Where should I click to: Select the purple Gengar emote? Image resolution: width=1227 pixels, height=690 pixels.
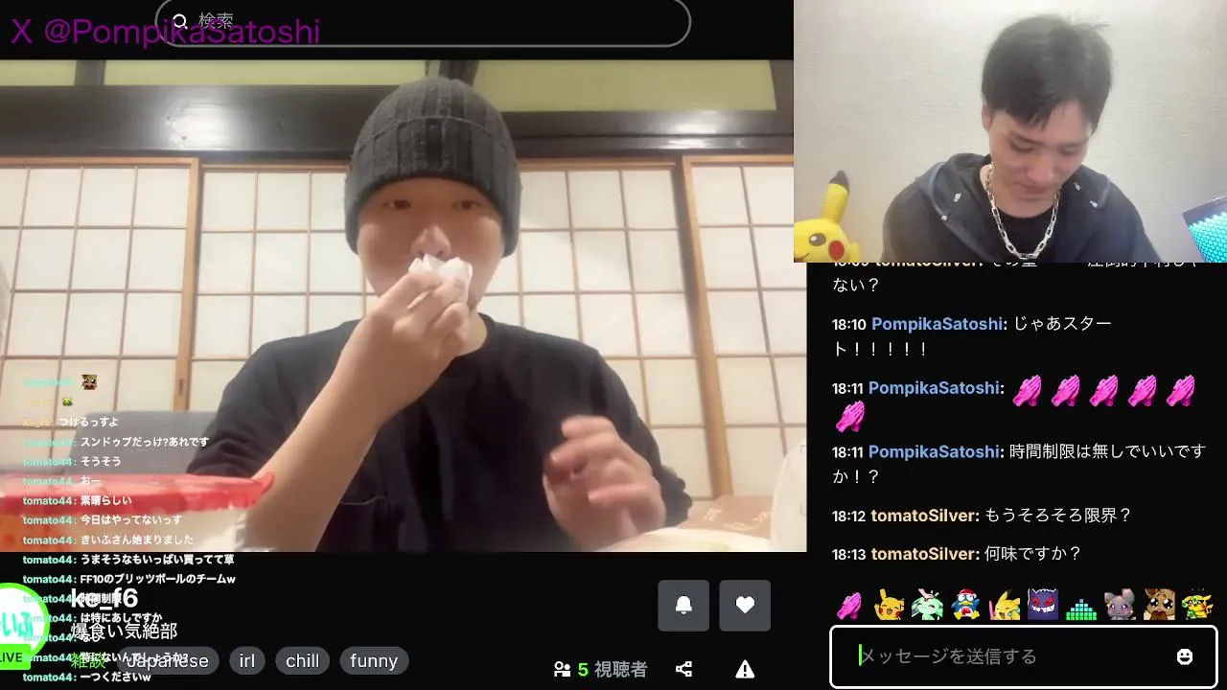click(1043, 605)
